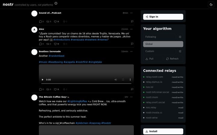This screenshot has height=135, width=217.
Task: Open The Bitcoin Coffee Guy profile name
Action: tap(54, 97)
